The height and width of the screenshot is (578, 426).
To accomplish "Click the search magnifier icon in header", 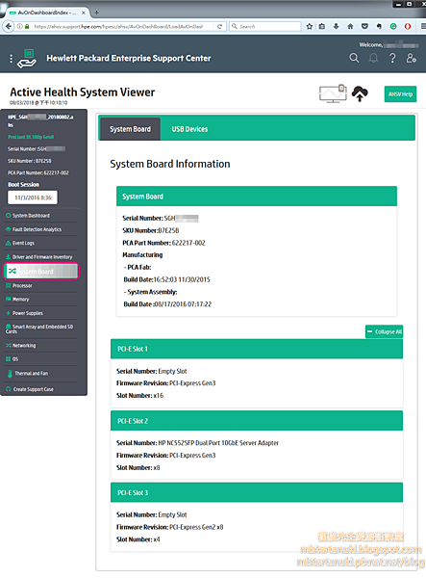I will tap(354, 58).
